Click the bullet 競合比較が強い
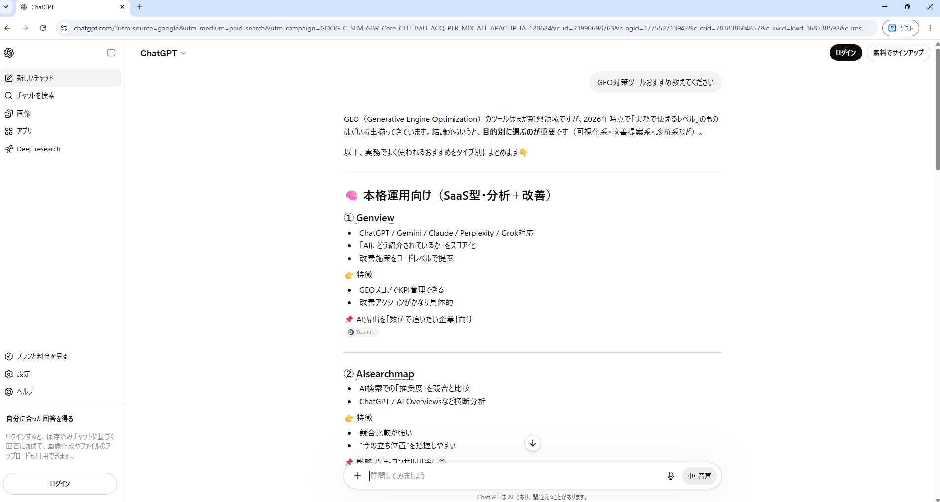940x502 pixels. (x=386, y=433)
